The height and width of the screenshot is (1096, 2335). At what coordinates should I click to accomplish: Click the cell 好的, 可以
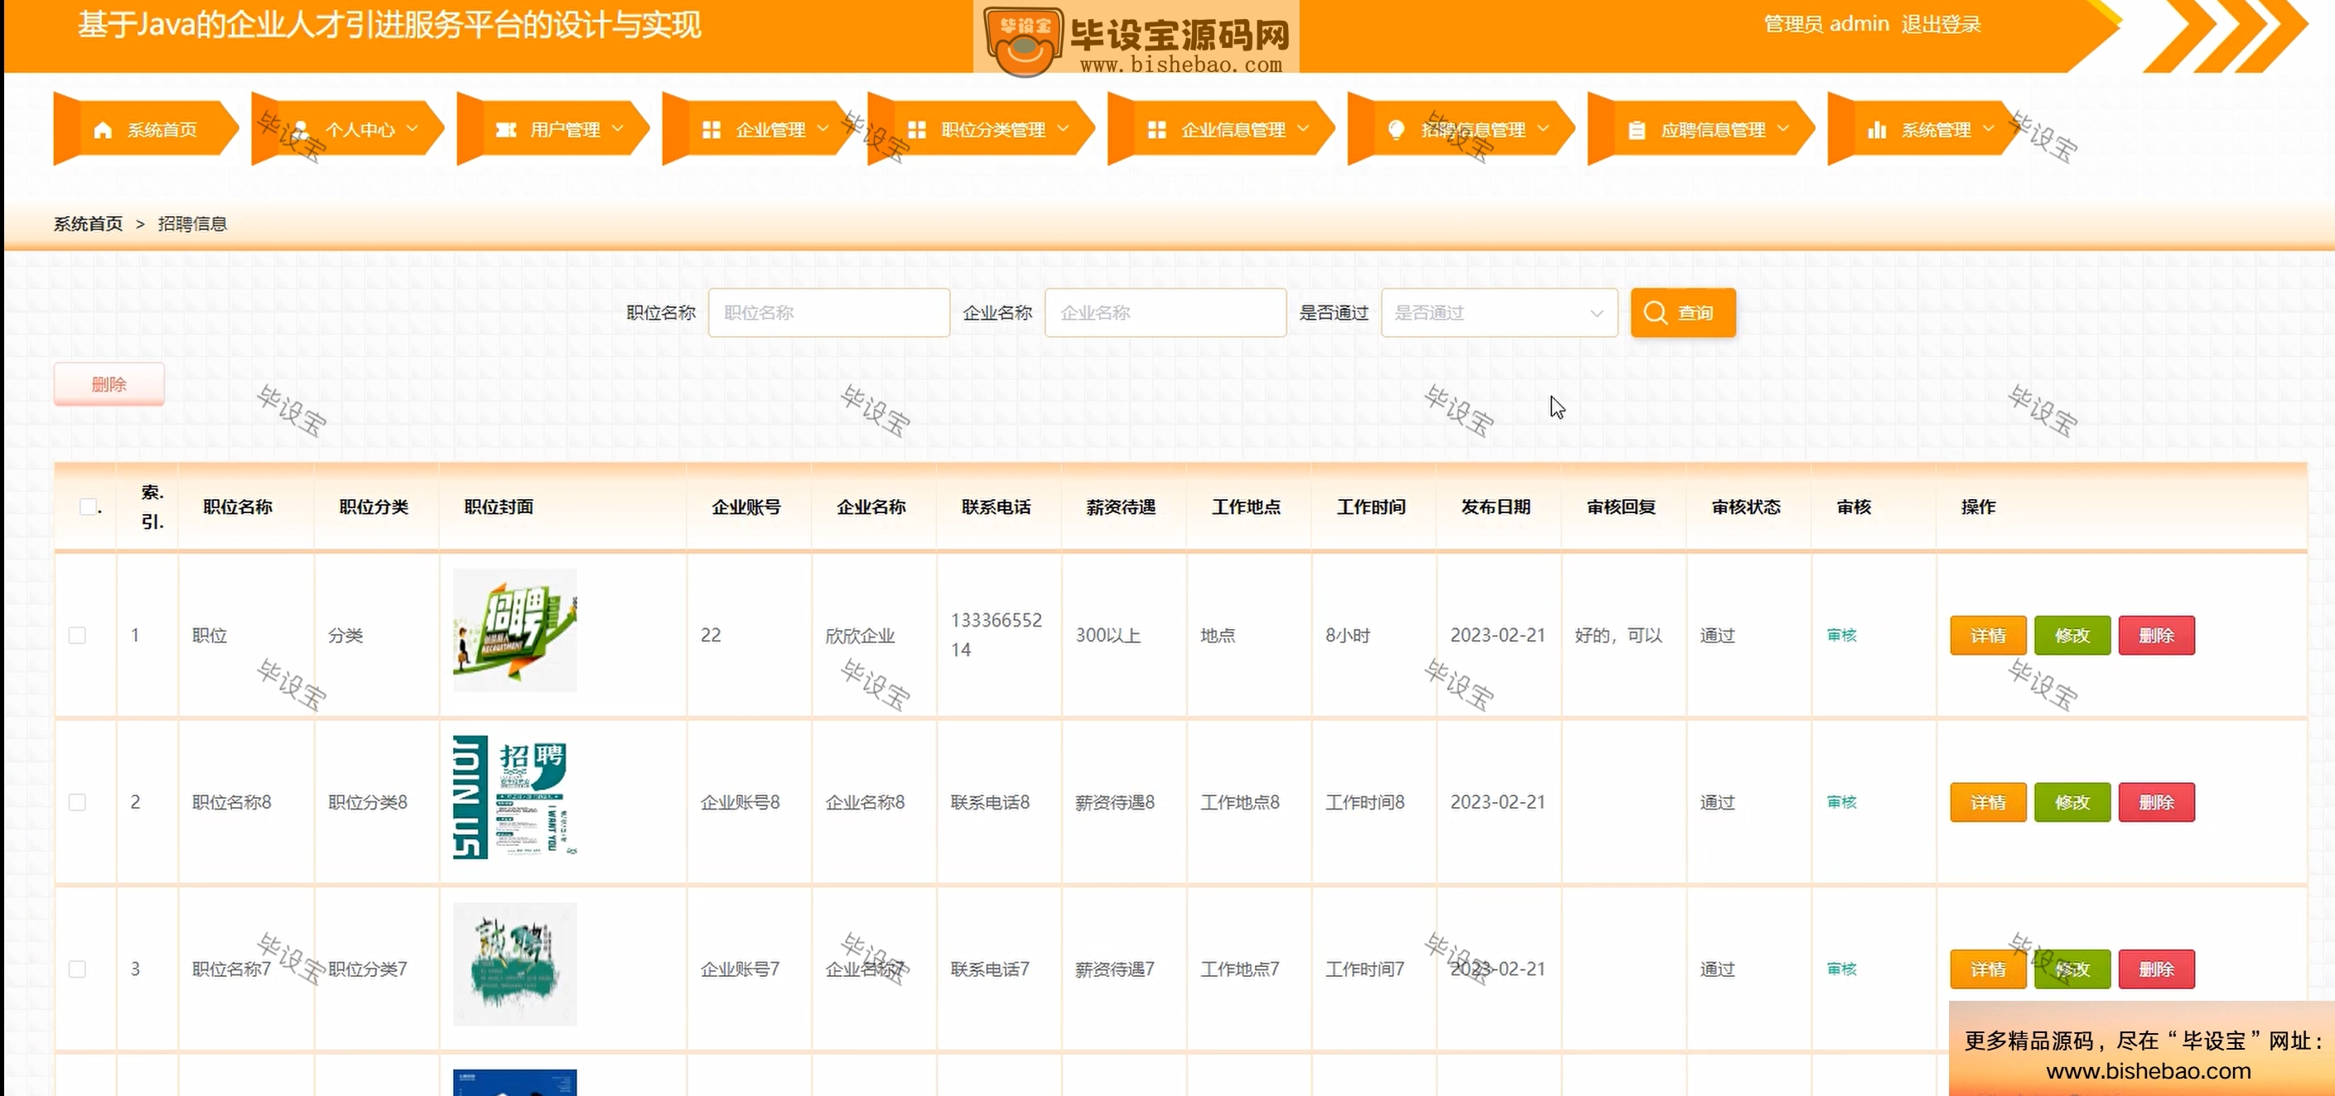(x=1618, y=636)
